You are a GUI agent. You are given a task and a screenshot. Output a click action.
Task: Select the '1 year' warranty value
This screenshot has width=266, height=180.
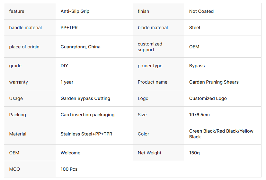point(66,82)
